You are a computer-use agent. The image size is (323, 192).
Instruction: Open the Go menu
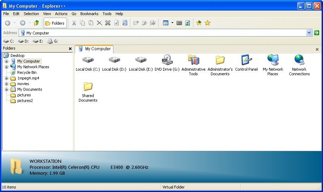(74, 14)
